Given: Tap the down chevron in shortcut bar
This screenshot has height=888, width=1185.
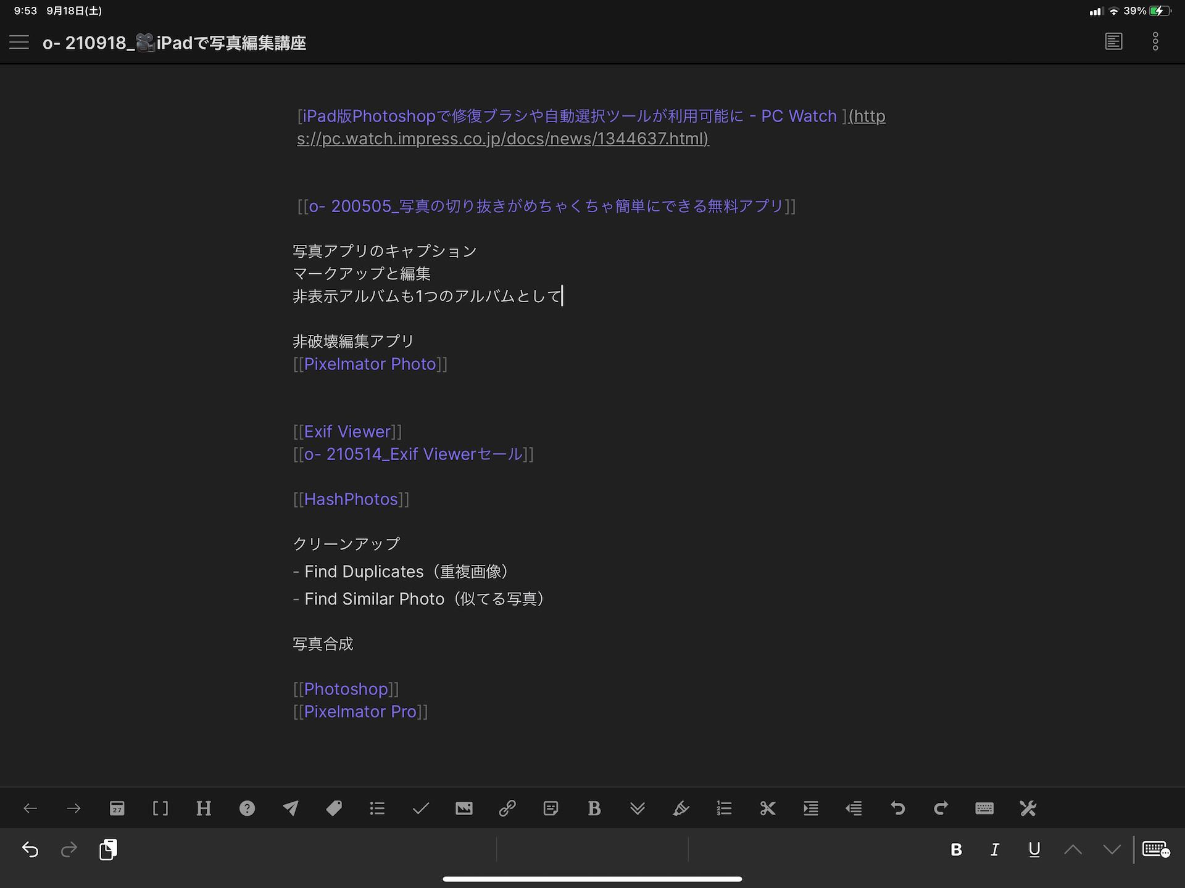Looking at the screenshot, I should click(1112, 850).
